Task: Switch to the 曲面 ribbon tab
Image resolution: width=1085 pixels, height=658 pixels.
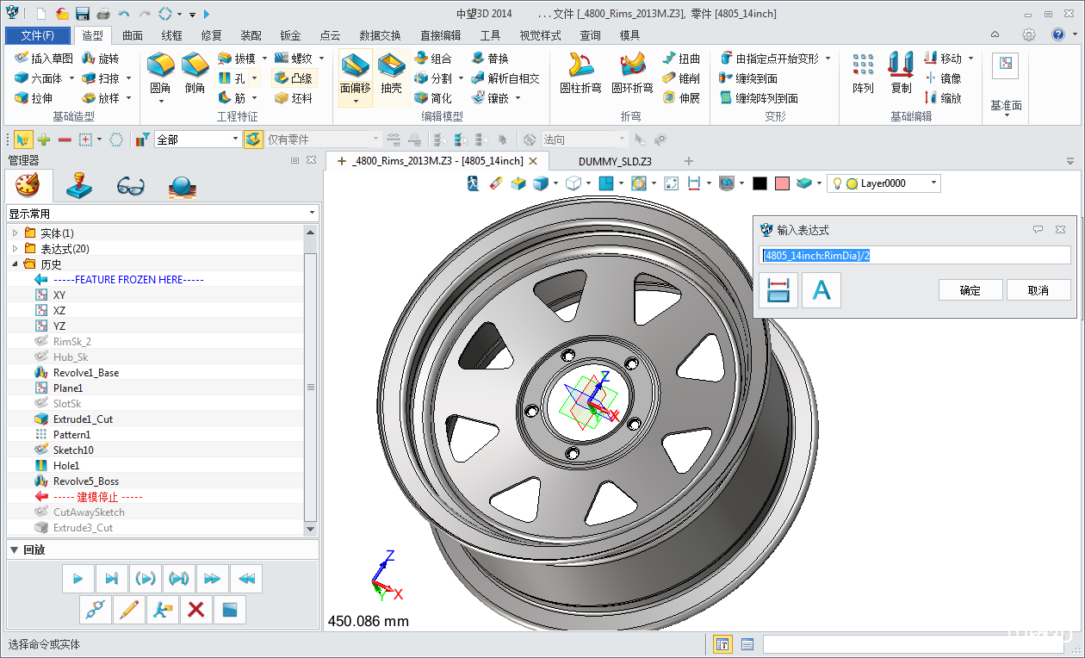Action: point(133,35)
